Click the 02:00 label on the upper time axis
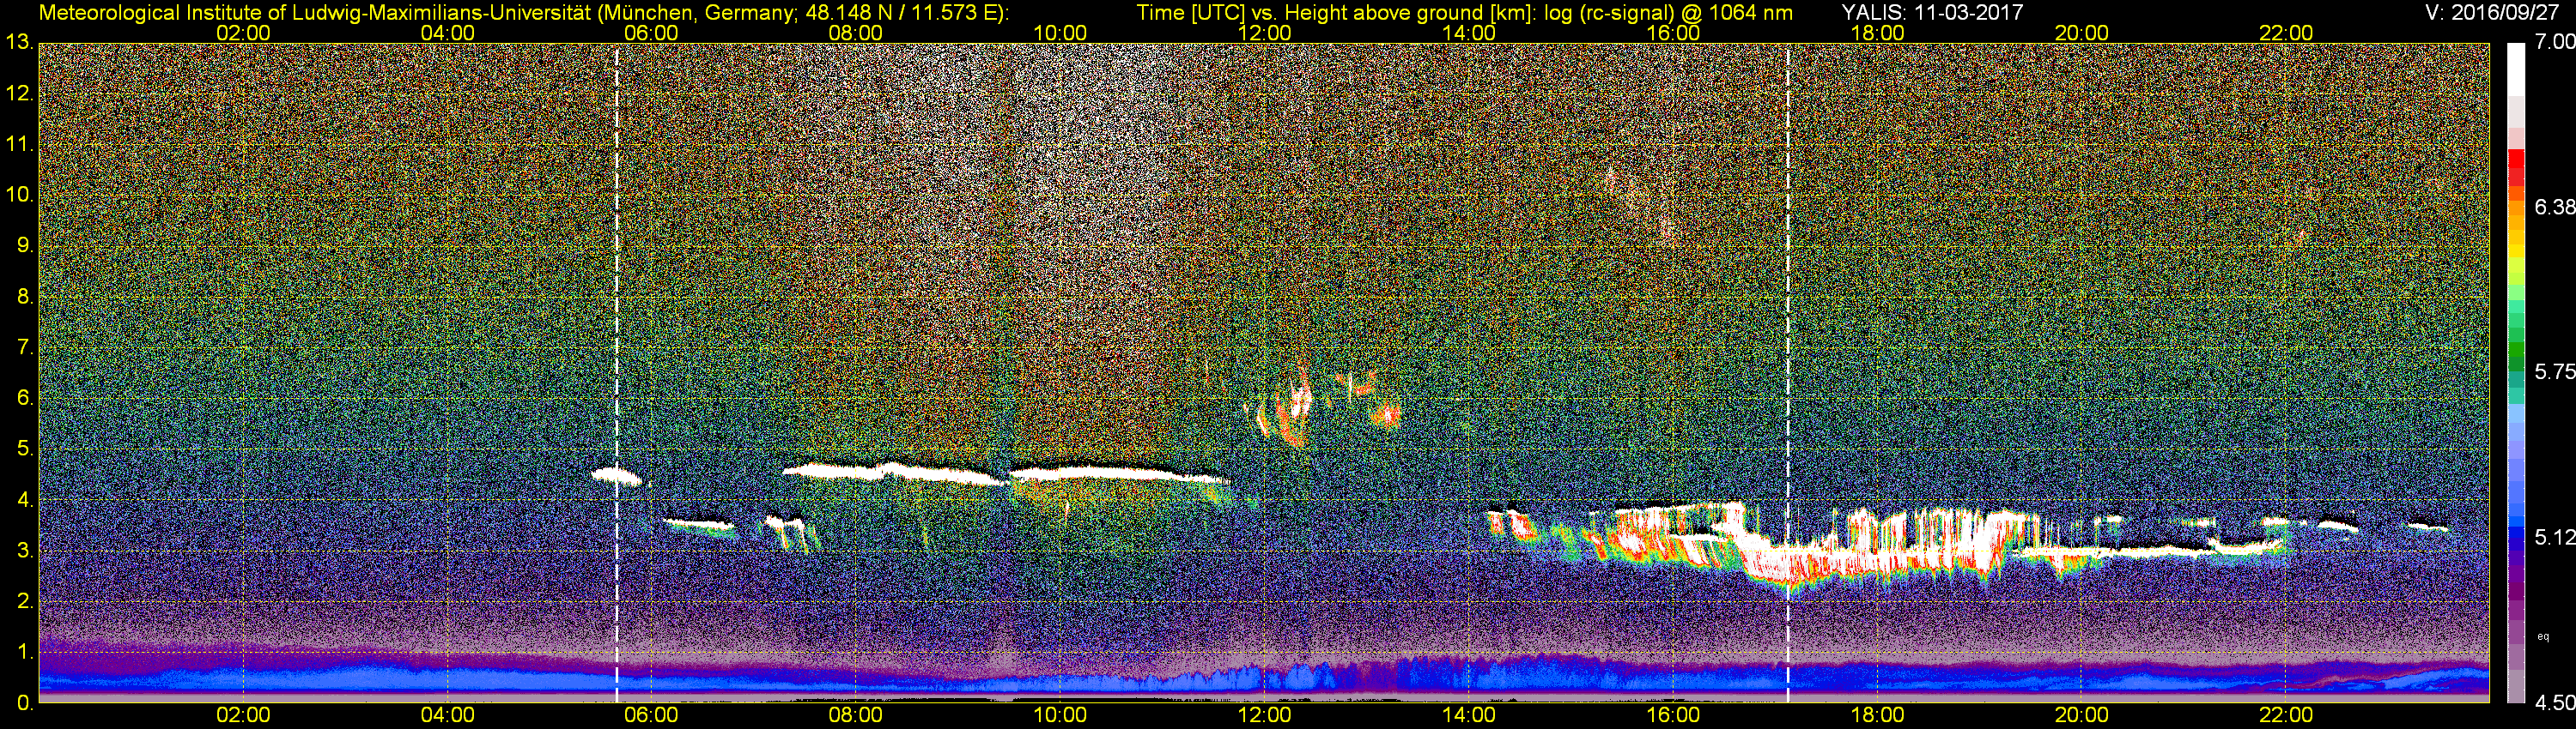Viewport: 2576px width, 729px height. [x=243, y=33]
